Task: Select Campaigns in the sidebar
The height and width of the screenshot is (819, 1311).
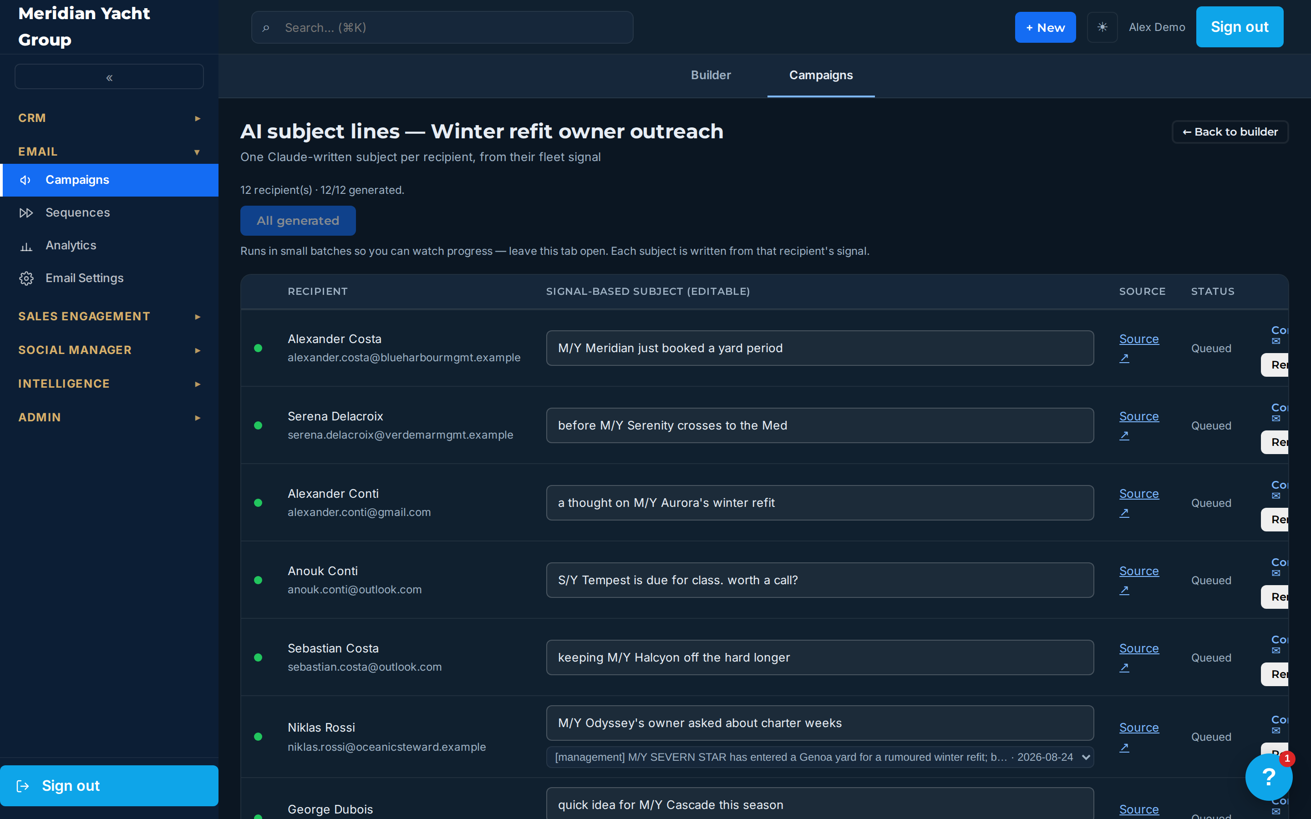Action: click(x=109, y=180)
